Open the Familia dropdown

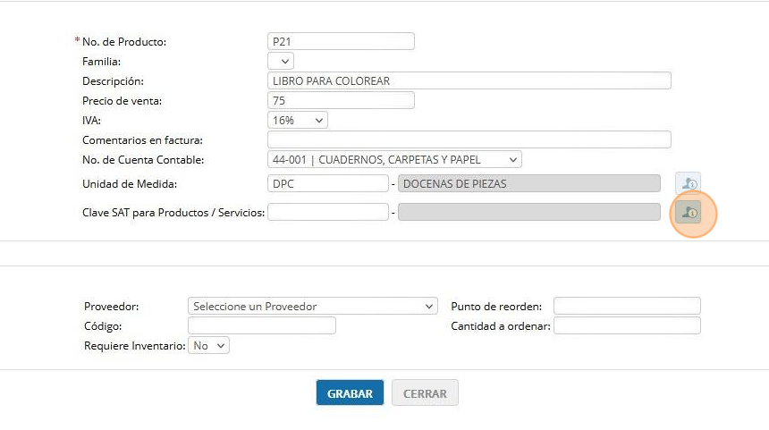click(281, 61)
